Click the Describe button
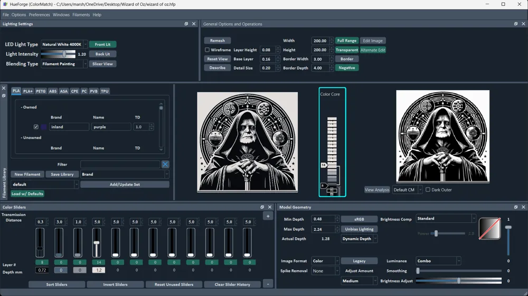The image size is (528, 296). click(217, 68)
